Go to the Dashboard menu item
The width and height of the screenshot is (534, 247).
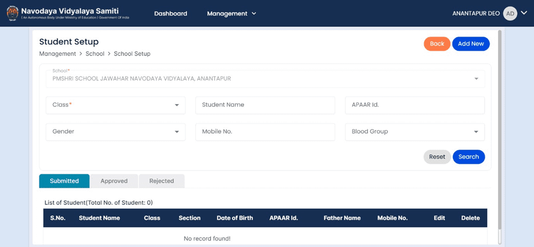pos(170,14)
